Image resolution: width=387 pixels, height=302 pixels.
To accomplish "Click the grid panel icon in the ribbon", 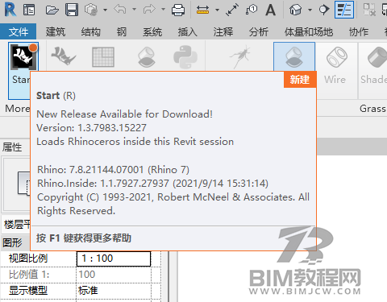I will (103, 57).
